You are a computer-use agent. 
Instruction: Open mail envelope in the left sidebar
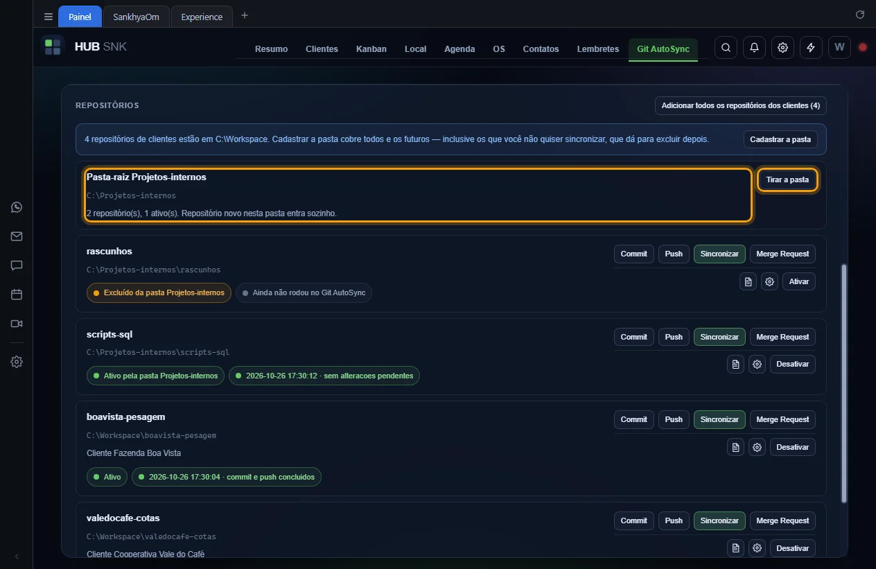[17, 236]
